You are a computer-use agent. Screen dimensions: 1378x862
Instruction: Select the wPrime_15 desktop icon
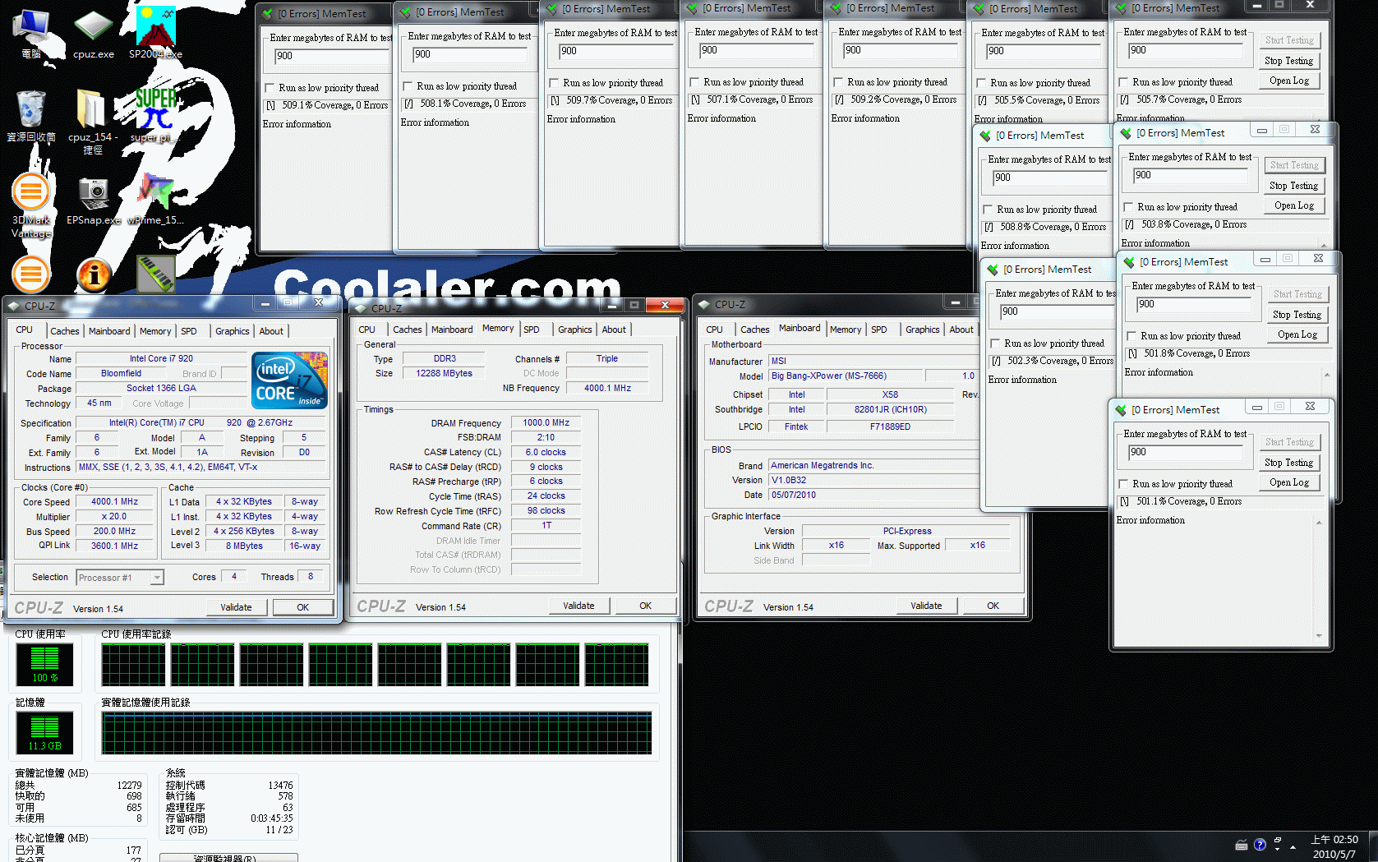[155, 200]
